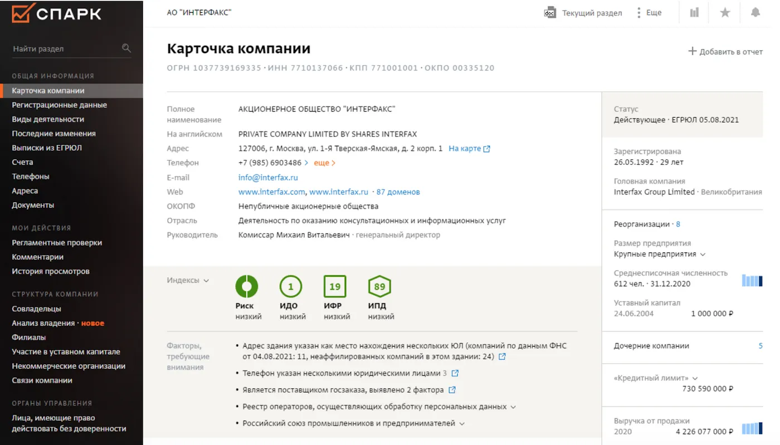Click the 'Добавить в отчет' button
This screenshot has height=445, width=780.
(725, 51)
